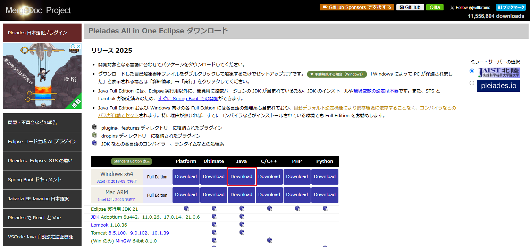
Task: Click the JDK Adoptium row icon under Java
Action: tap(242, 217)
